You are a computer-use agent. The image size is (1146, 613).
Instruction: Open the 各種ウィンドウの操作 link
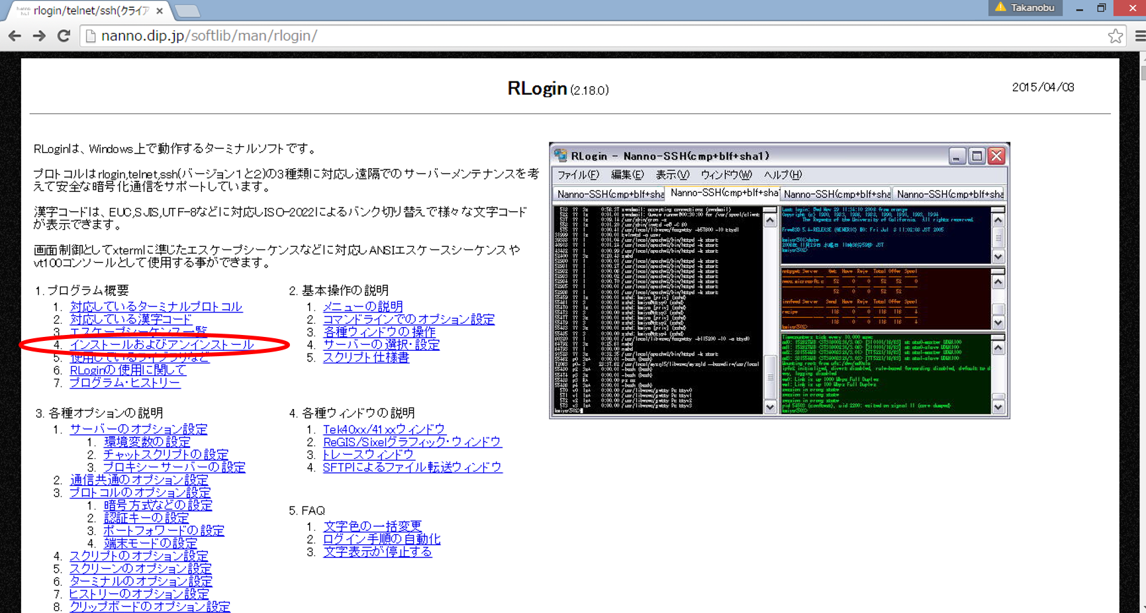pyautogui.click(x=379, y=332)
